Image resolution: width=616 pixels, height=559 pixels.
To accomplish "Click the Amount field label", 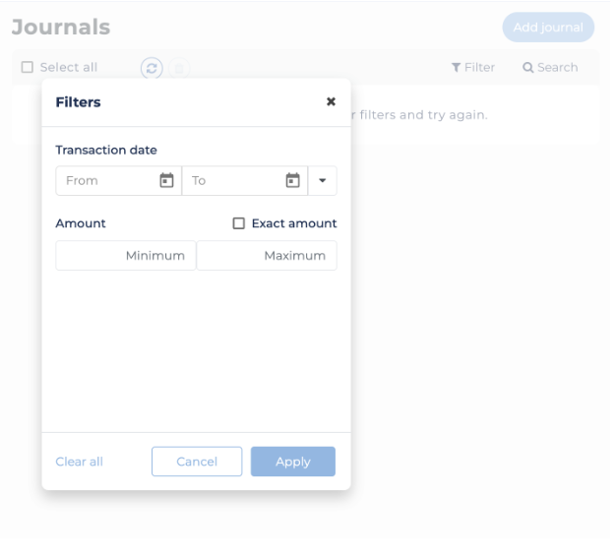I will [x=81, y=223].
